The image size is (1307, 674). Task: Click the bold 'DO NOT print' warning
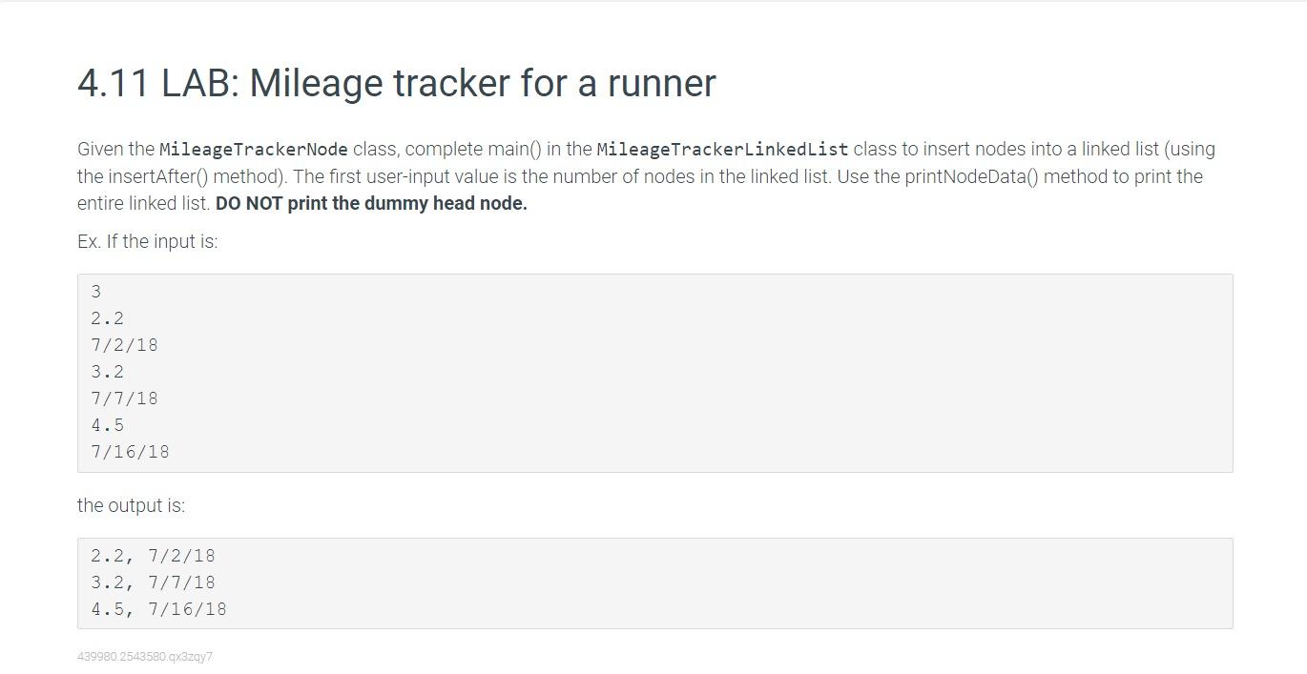click(371, 203)
